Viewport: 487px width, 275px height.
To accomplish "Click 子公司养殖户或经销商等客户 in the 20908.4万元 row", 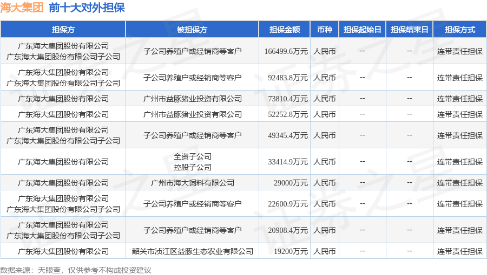I will [192, 230].
